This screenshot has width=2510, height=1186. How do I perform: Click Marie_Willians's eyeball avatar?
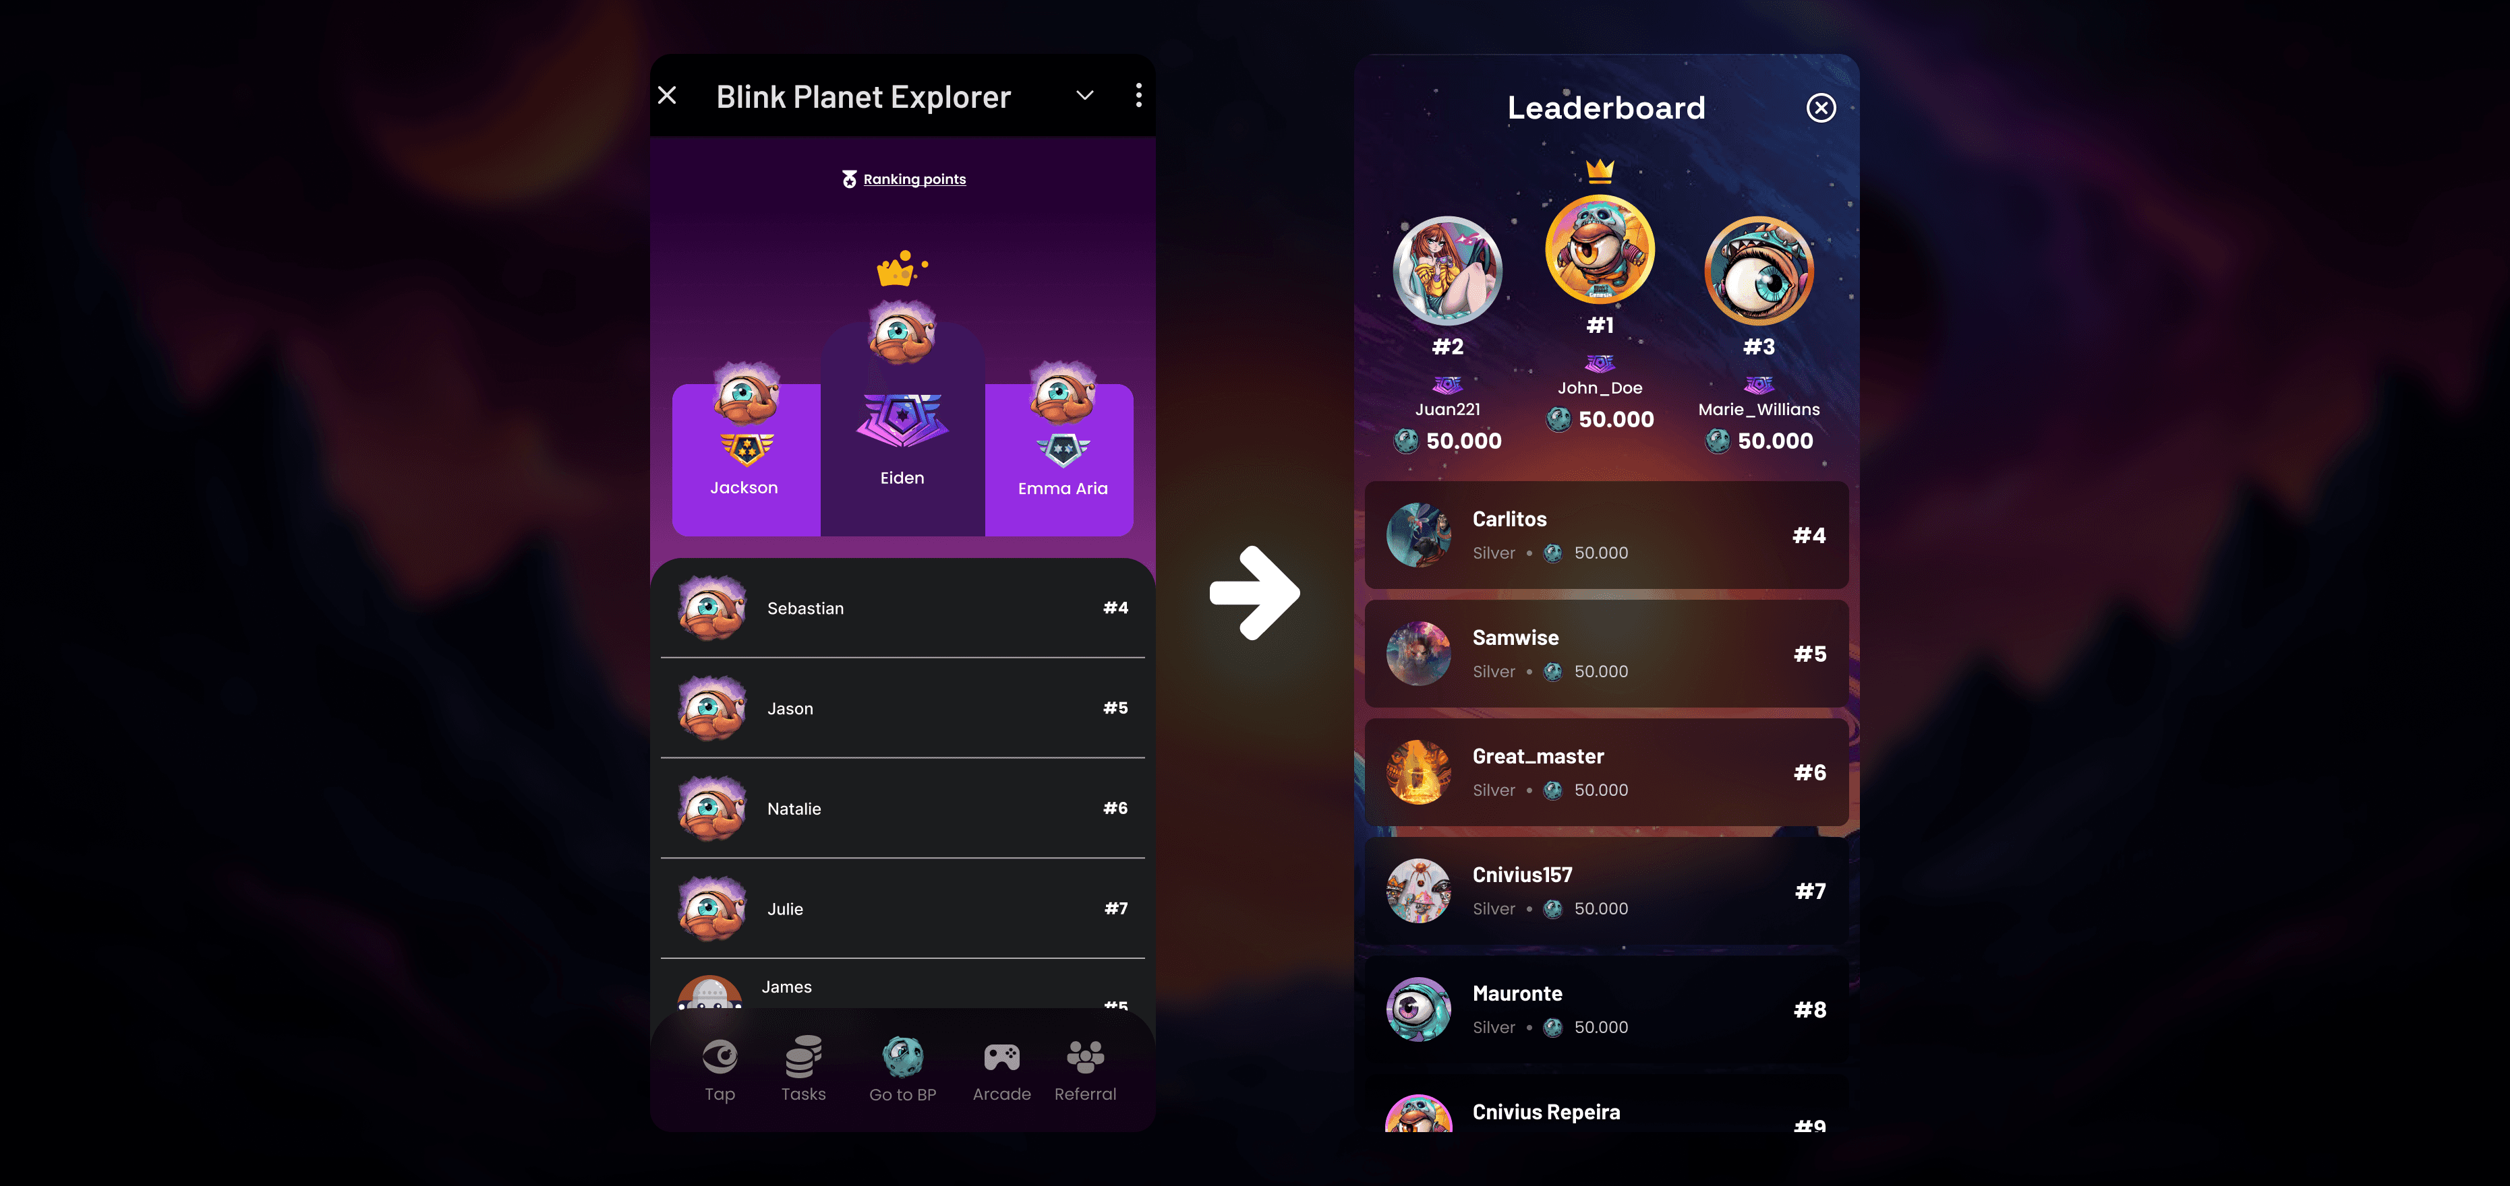tap(1759, 271)
